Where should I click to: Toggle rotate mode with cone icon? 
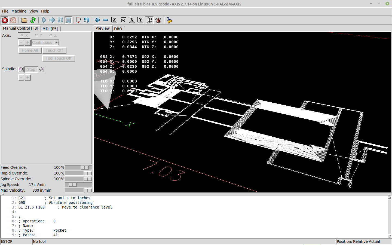click(x=158, y=20)
